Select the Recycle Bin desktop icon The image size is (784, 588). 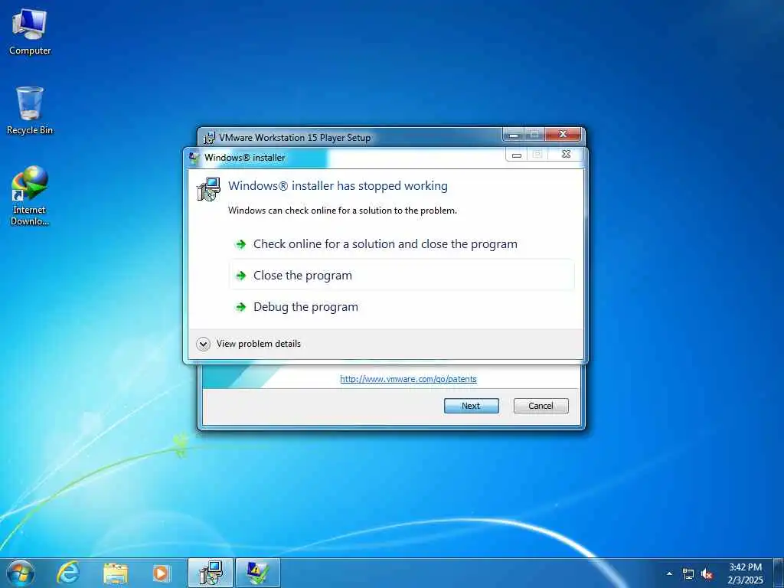tap(30, 110)
